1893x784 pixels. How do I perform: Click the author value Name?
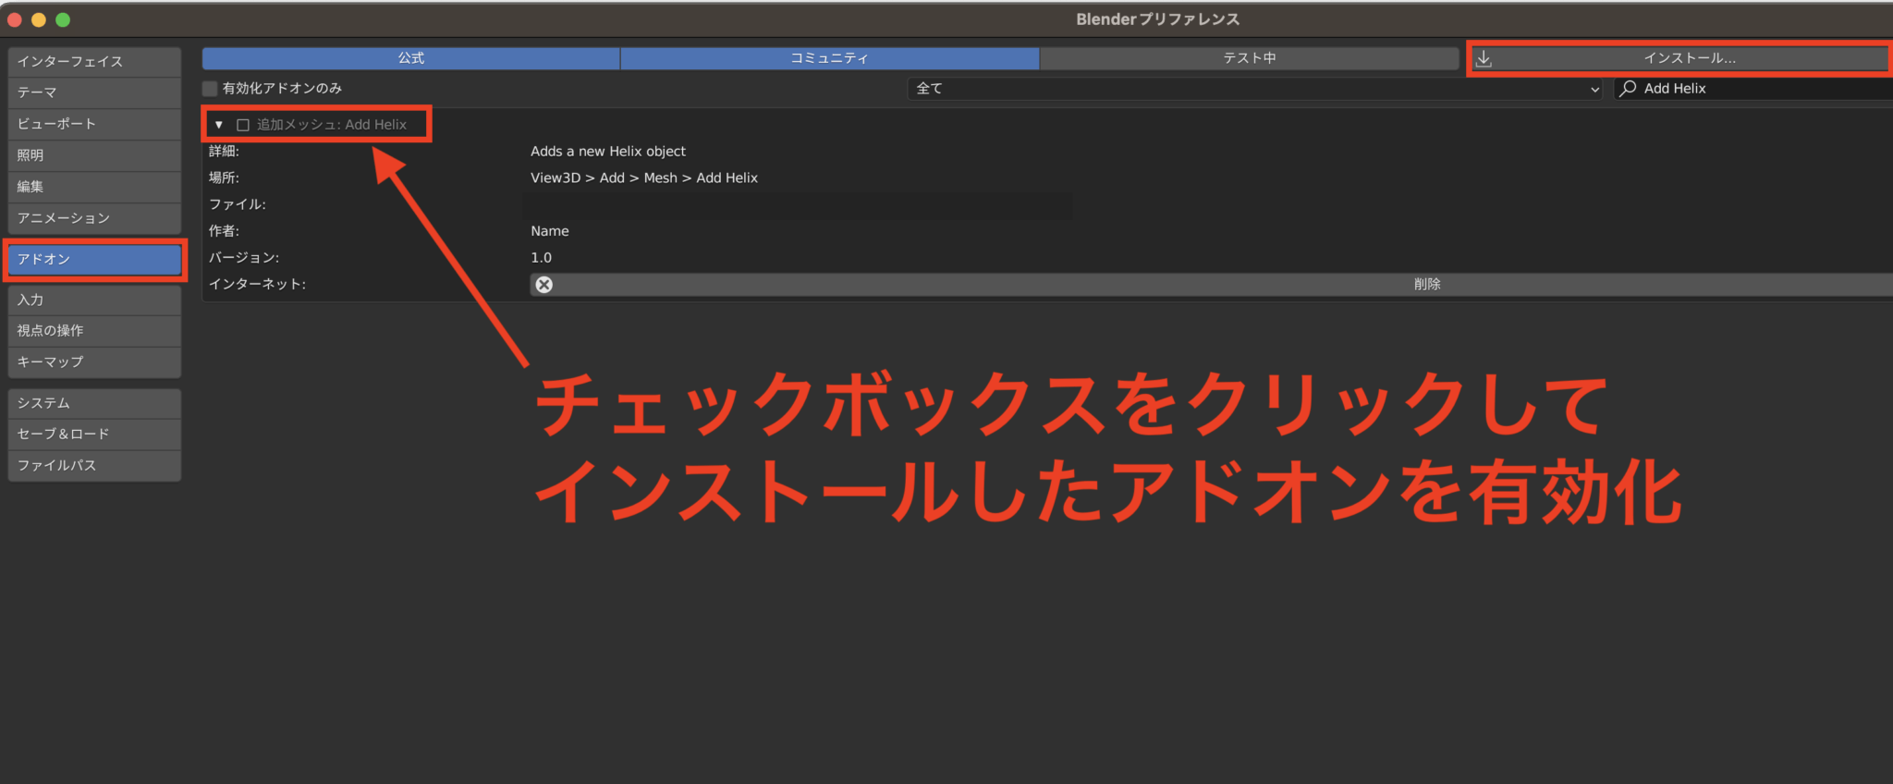coord(550,231)
